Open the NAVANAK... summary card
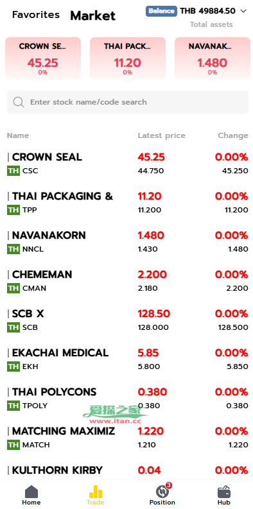The width and height of the screenshot is (253, 509). click(x=213, y=58)
